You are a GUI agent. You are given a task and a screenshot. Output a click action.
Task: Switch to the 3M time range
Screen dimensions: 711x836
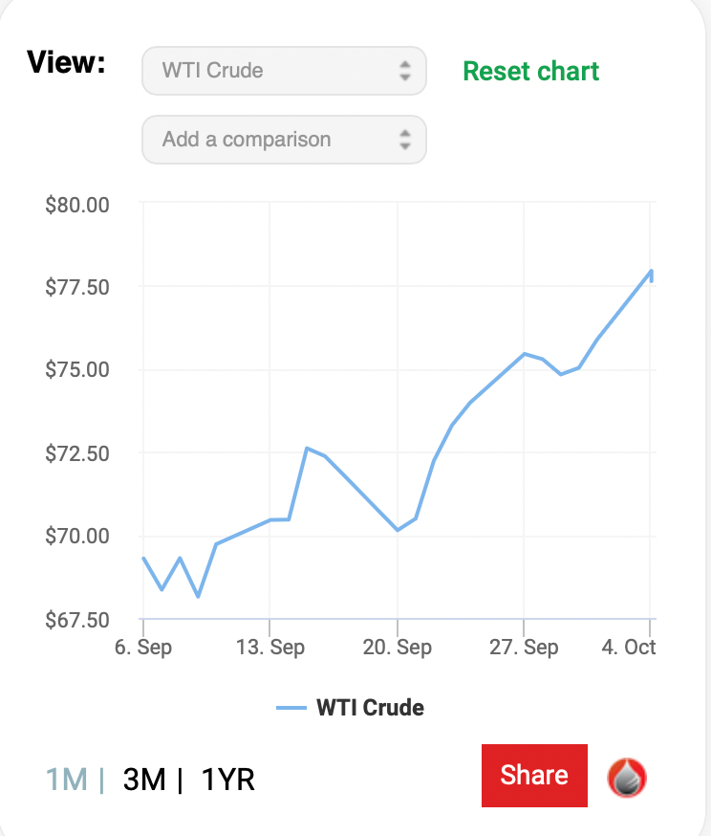[x=144, y=780]
